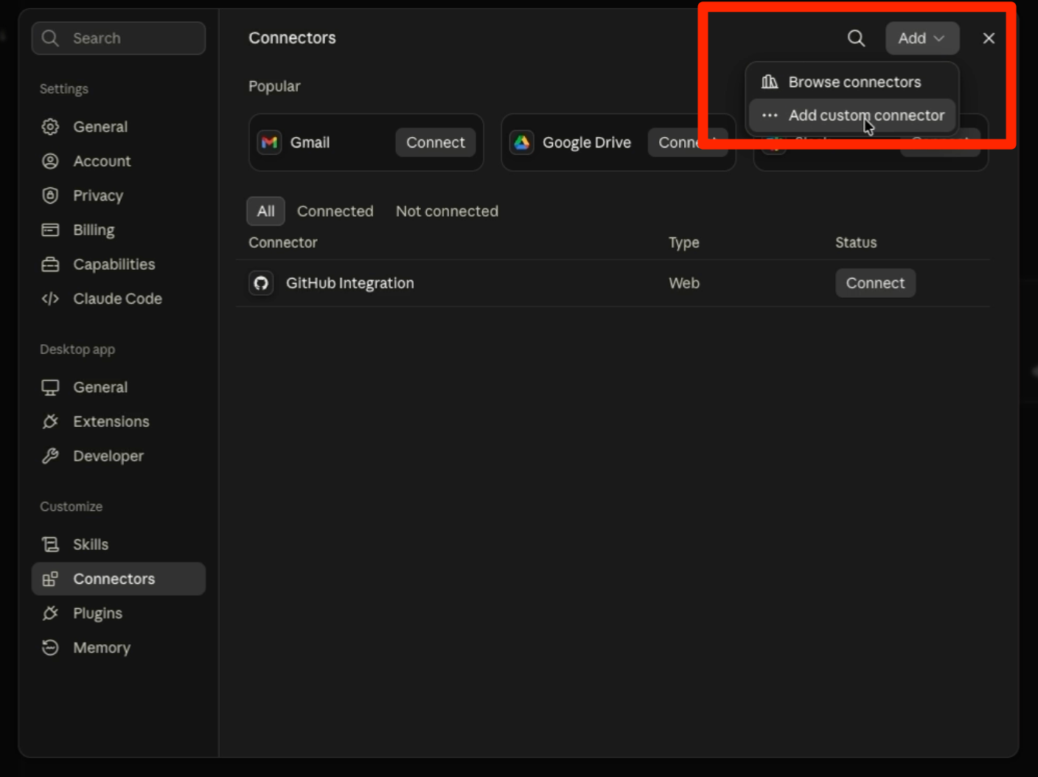
Task: Click the Extensions plug icon
Action: tap(50, 422)
